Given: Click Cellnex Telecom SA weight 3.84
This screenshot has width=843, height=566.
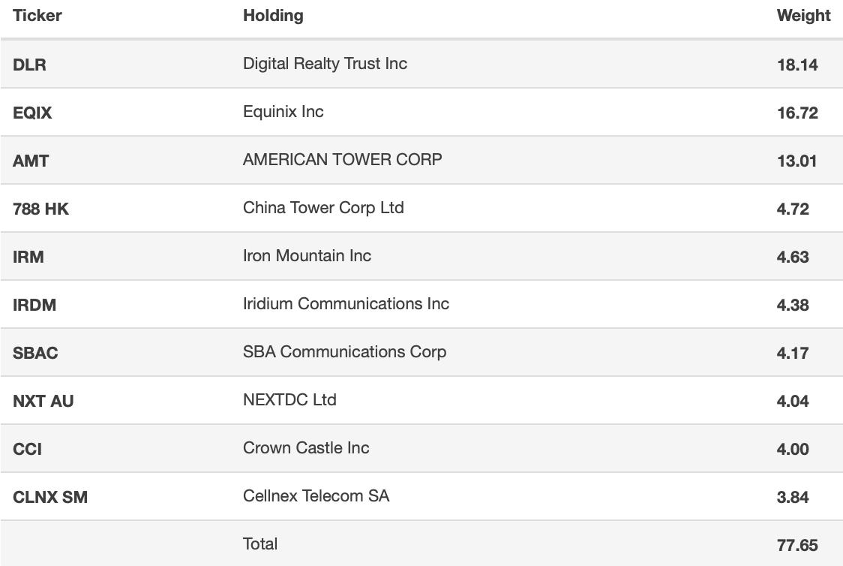Looking at the screenshot, I should [793, 497].
